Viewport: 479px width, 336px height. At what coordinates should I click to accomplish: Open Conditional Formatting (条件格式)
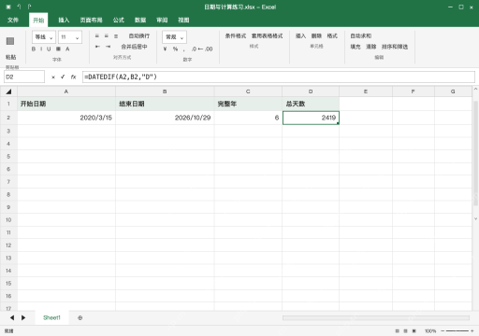coord(236,36)
